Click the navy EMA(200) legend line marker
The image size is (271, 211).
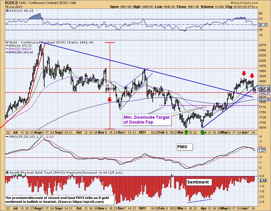point(7,52)
